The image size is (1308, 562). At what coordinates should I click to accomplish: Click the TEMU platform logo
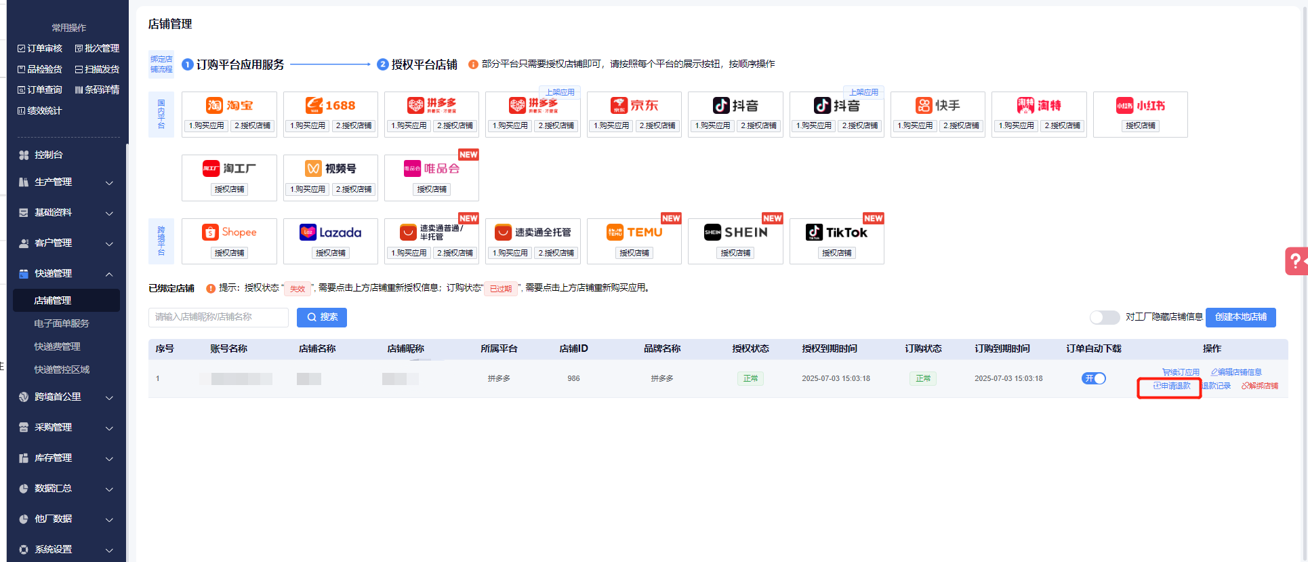634,232
